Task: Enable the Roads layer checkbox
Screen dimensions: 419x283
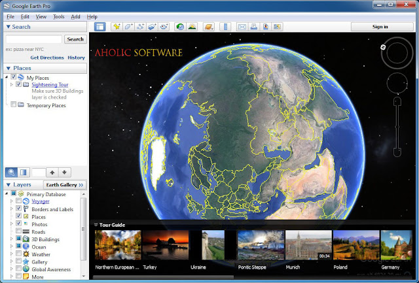Action: coord(18,231)
